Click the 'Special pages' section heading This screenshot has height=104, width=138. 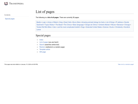43,35
